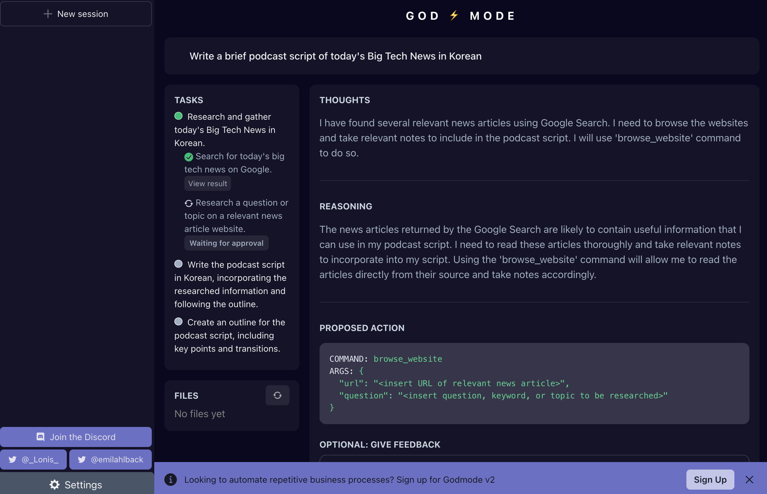
Task: Click the green checkmark on Search for today's news
Action: click(x=189, y=157)
